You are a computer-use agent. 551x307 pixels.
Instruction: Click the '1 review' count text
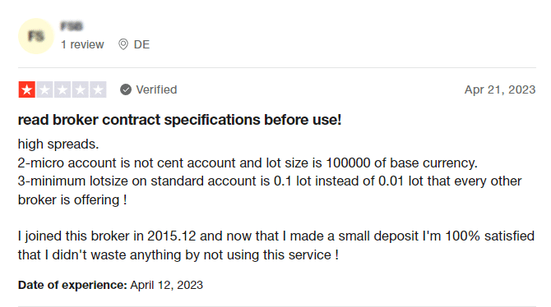pos(82,44)
